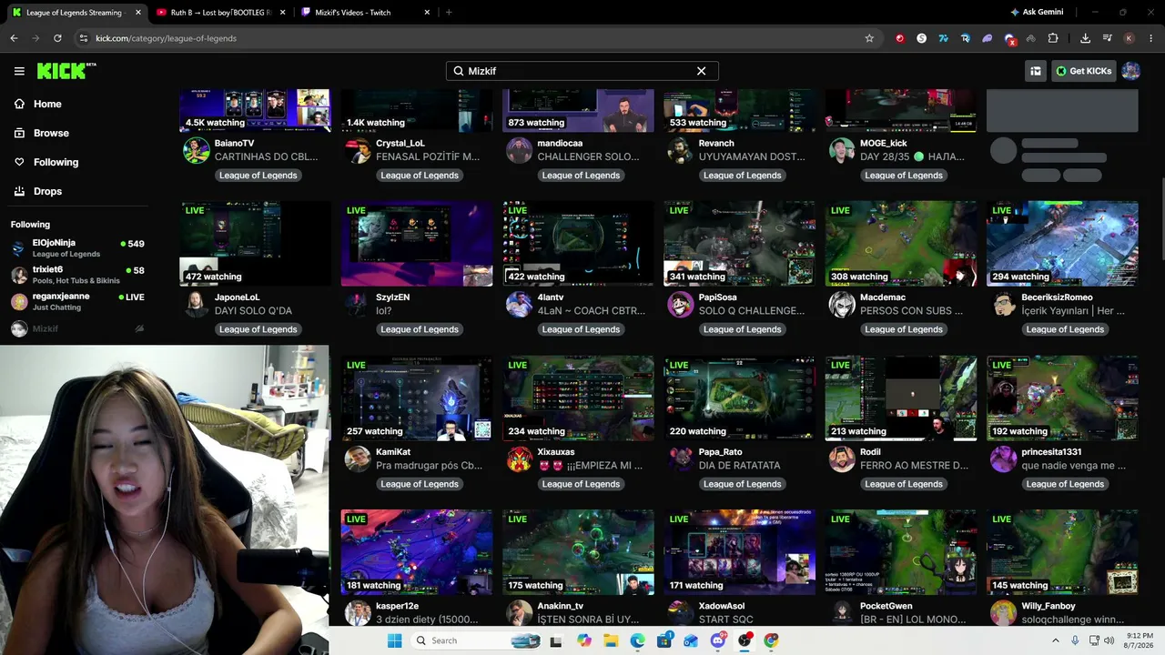Open the Kick shop icon button
Image resolution: width=1165 pixels, height=655 pixels.
(x=1035, y=71)
